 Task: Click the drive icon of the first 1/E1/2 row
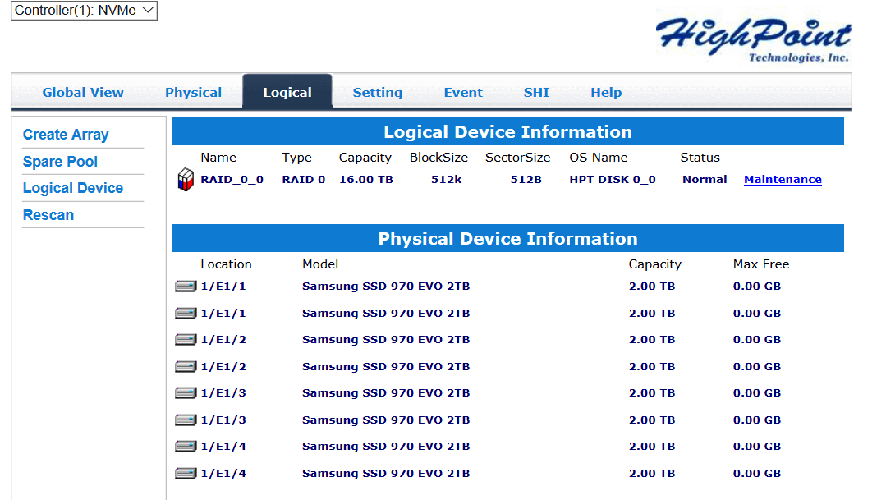click(x=186, y=340)
